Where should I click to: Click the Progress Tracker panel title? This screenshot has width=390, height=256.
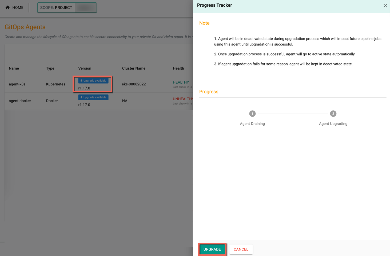[214, 5]
